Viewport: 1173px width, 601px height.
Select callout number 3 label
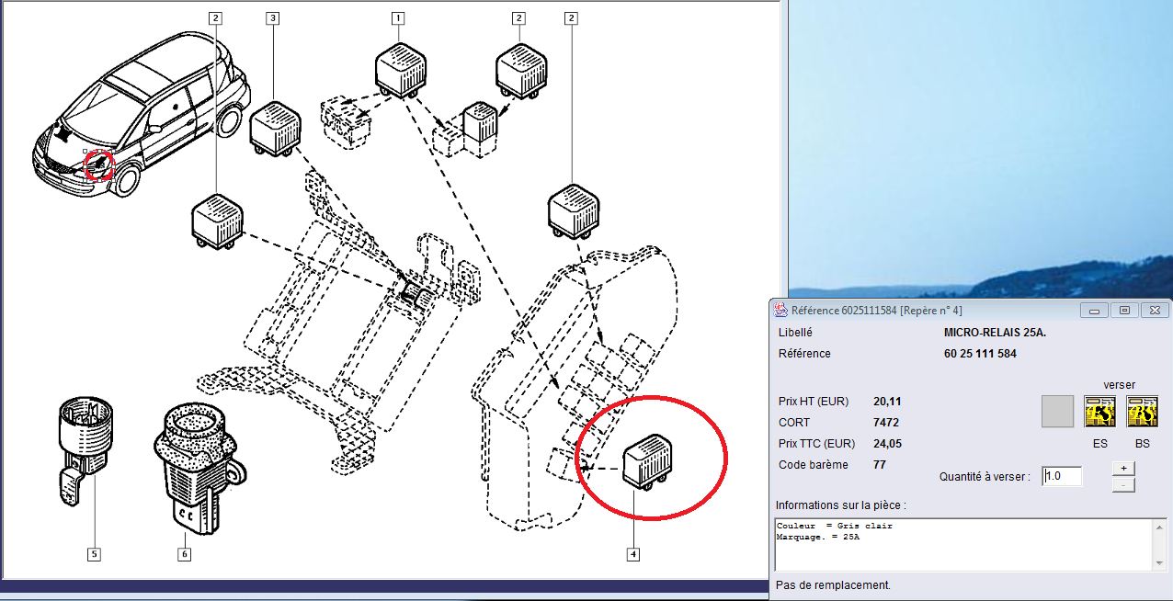(273, 17)
